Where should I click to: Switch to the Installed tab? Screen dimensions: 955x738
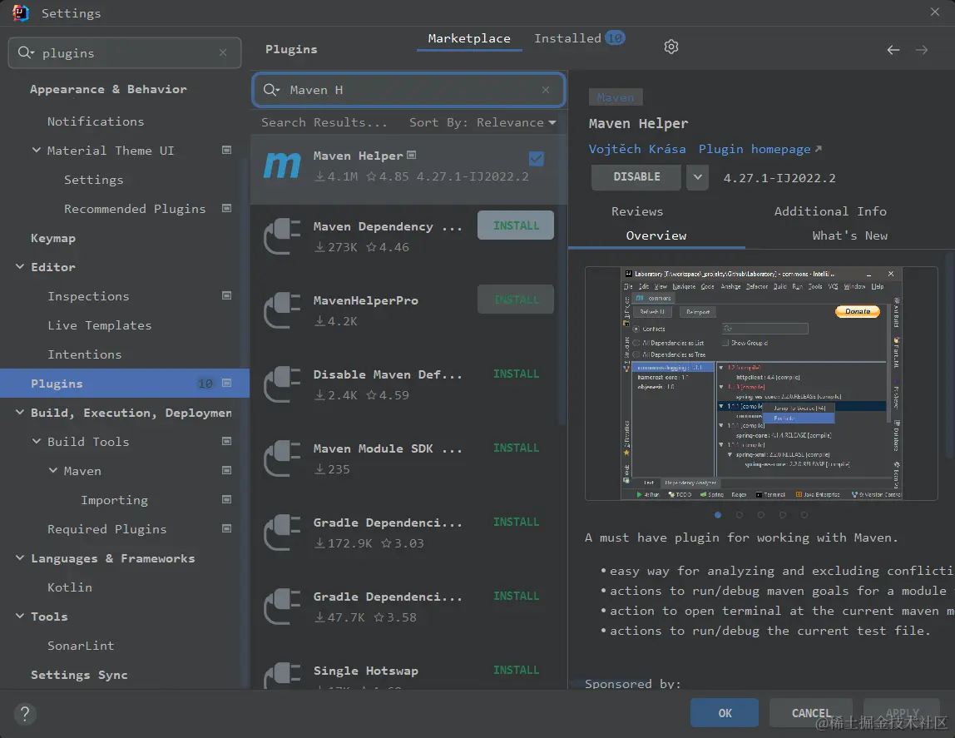point(579,38)
